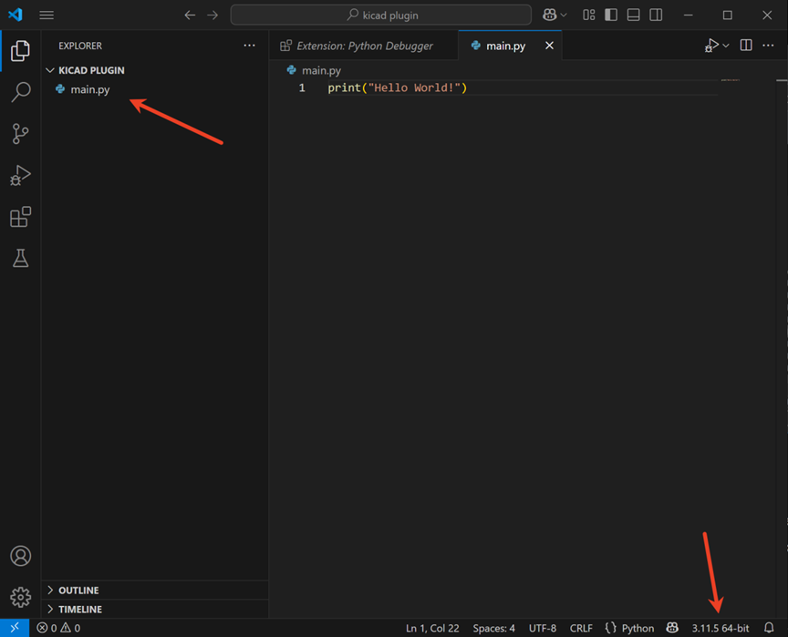Click line number 1 in gutter
788x637 pixels.
[302, 87]
